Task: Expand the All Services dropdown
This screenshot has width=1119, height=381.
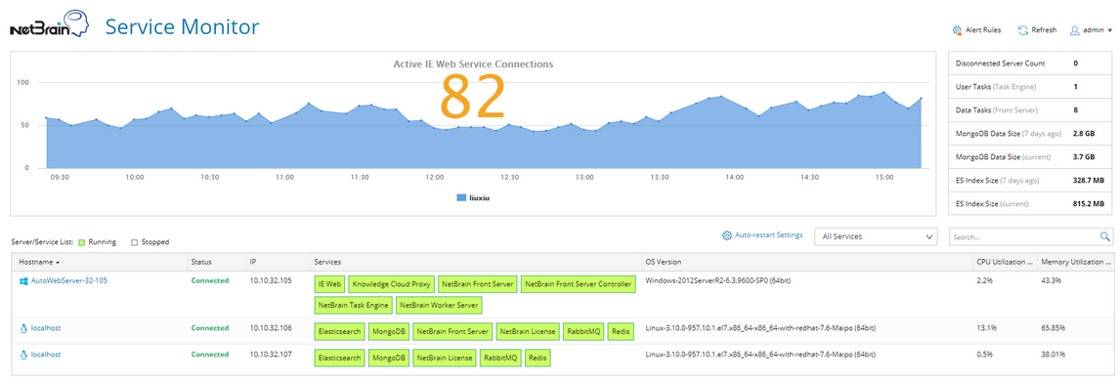Action: (876, 236)
